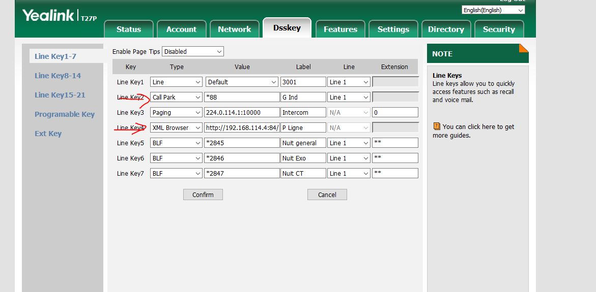Click the Line Key5 row label
This screenshot has height=292, width=596.
130,143
